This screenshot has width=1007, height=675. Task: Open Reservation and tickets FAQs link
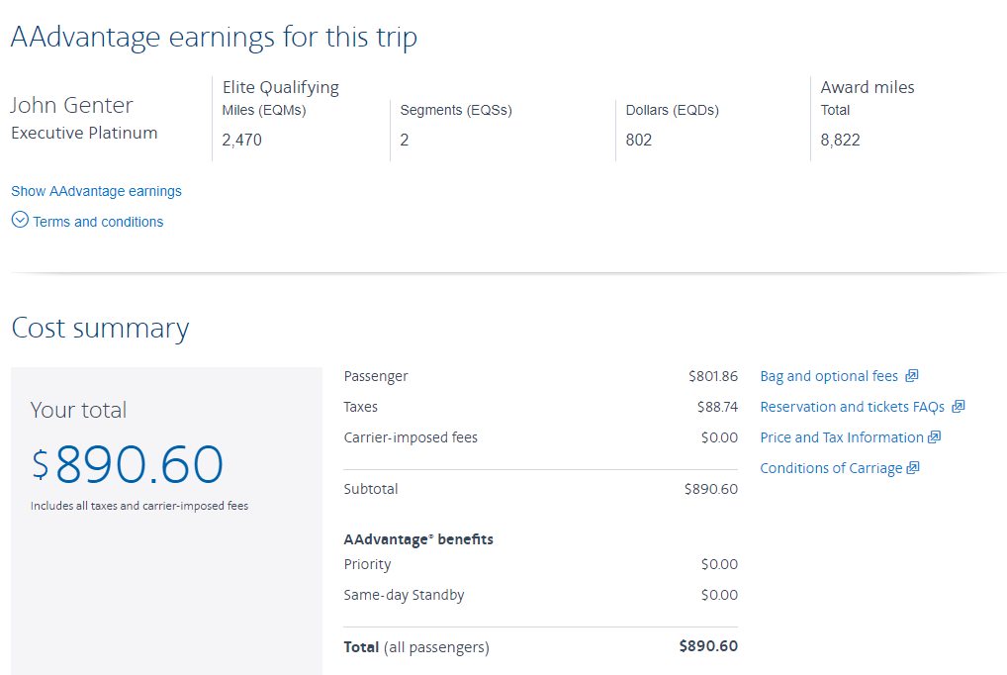pyautogui.click(x=852, y=407)
